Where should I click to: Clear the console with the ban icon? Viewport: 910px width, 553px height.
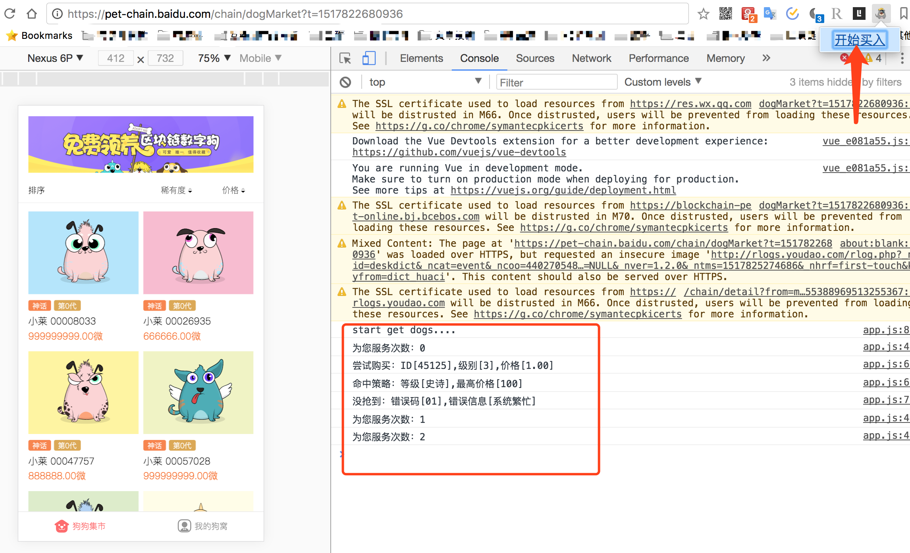click(345, 82)
